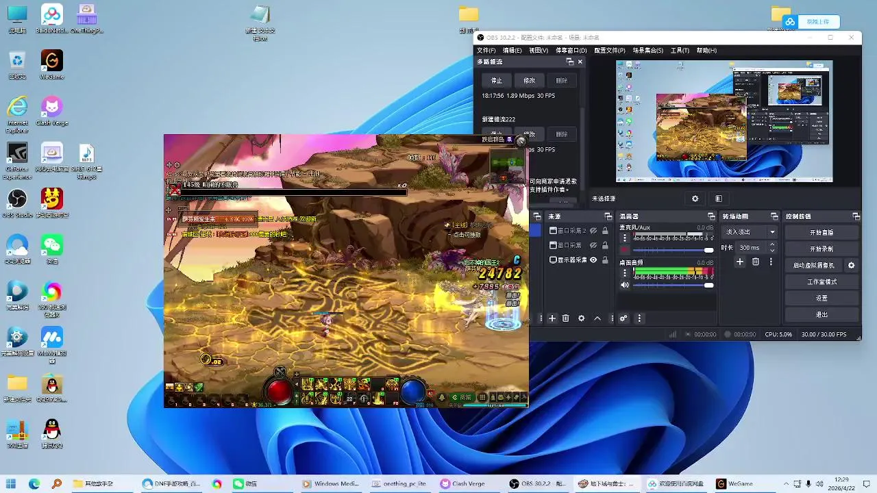Move source up with the up arrow
The image size is (877, 493).
coord(597,318)
